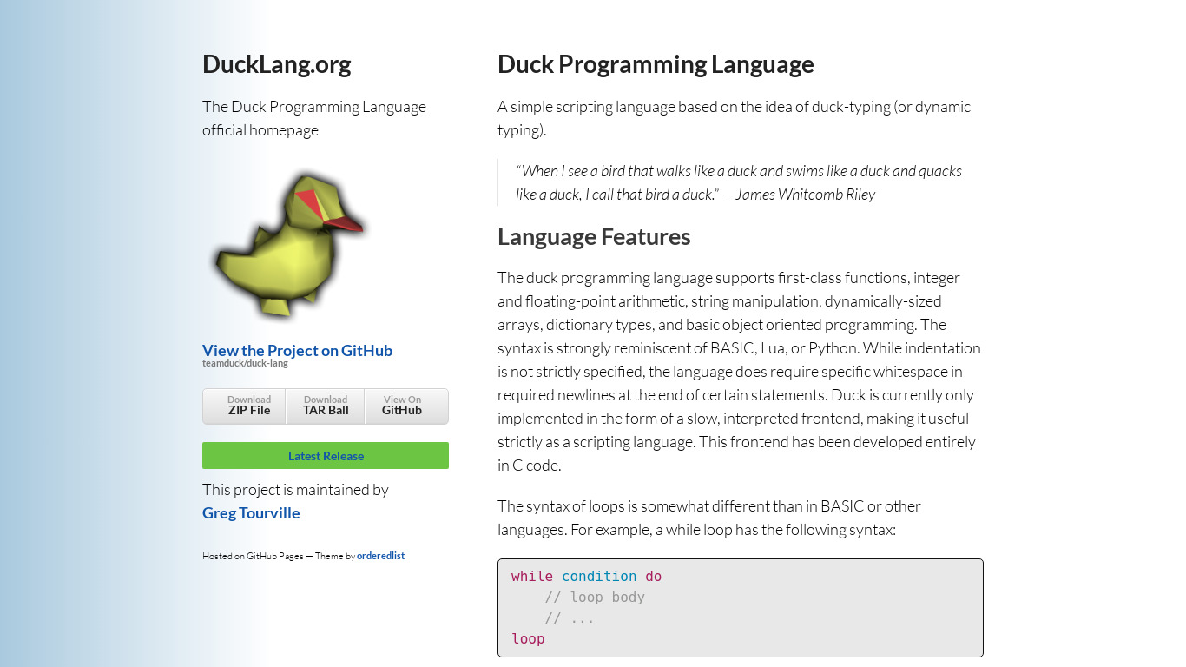Click the teamduck/duck-lang repository text
Image resolution: width=1186 pixels, height=667 pixels.
coord(245,363)
